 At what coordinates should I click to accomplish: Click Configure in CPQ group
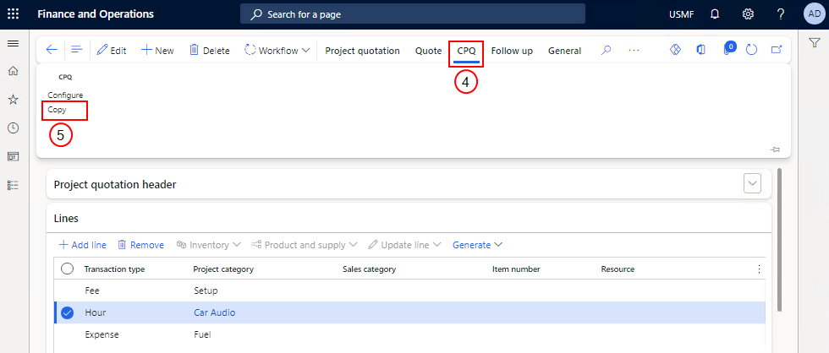coord(65,95)
